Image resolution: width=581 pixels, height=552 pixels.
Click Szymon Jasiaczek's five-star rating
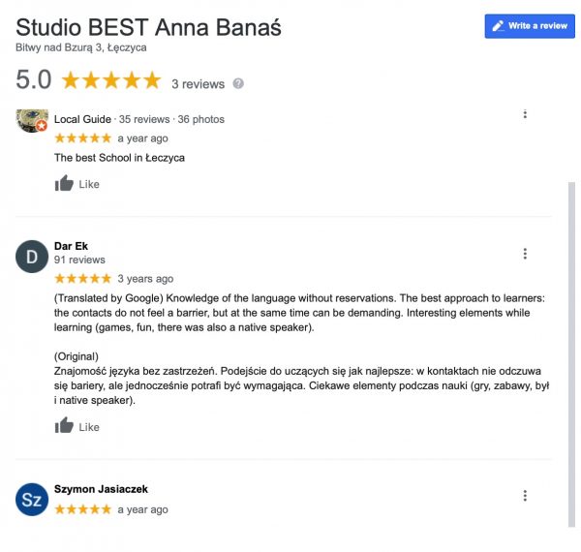(82, 509)
